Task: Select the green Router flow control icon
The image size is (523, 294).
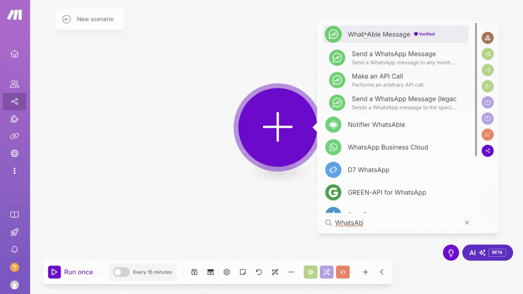Action: [x=488, y=54]
